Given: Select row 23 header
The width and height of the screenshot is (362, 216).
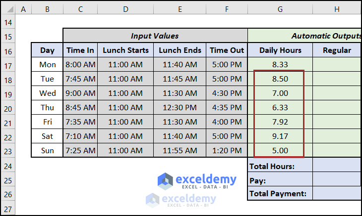Looking at the screenshot, I should (x=8, y=151).
